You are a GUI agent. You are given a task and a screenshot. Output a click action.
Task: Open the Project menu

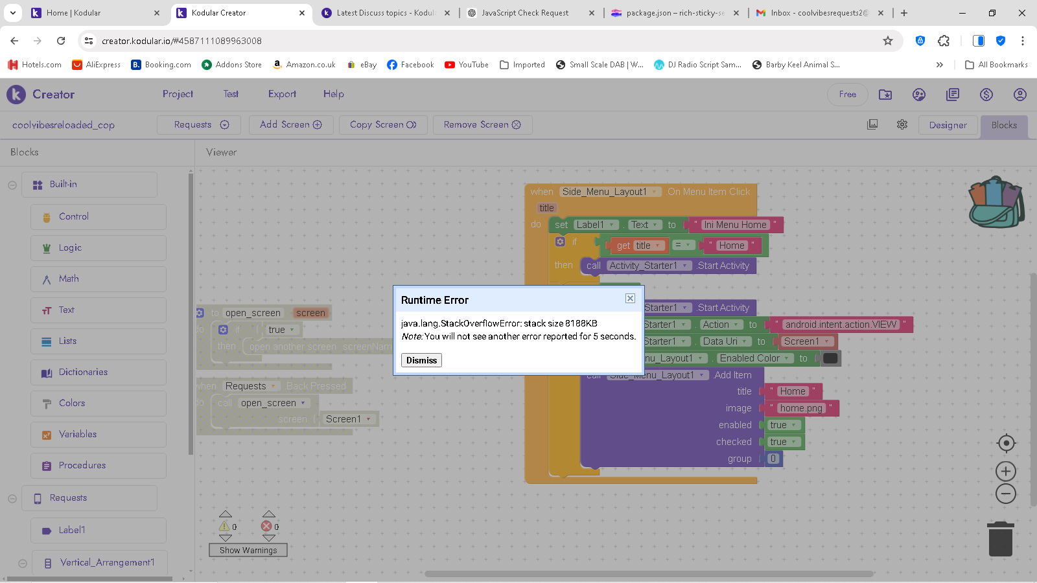(x=178, y=94)
